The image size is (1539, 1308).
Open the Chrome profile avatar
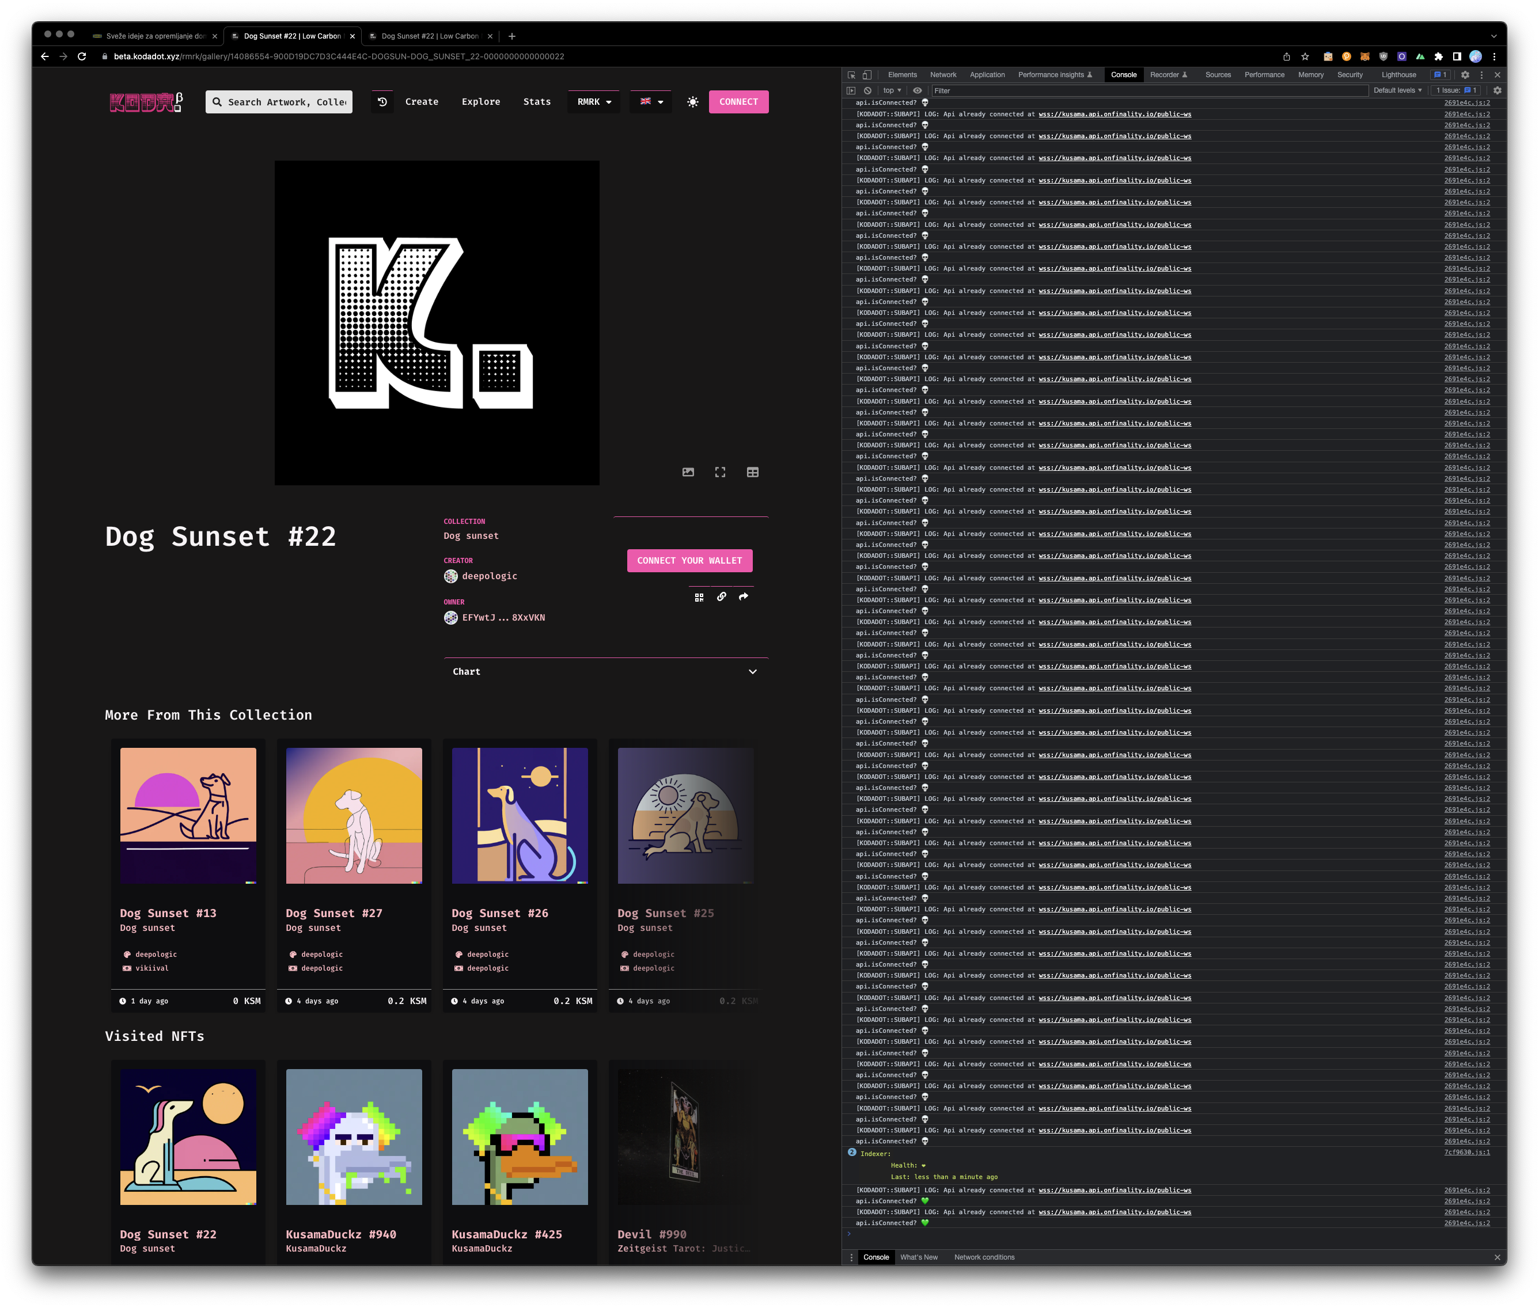[x=1475, y=56]
